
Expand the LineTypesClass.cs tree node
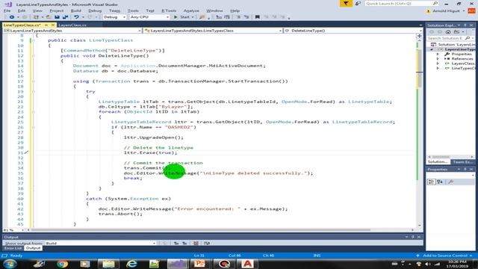438,68
